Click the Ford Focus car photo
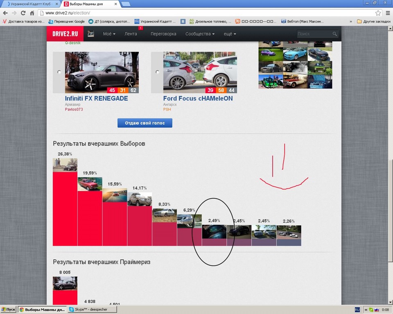Image resolution: width=393 pixels, height=314 pixels. 200,73
